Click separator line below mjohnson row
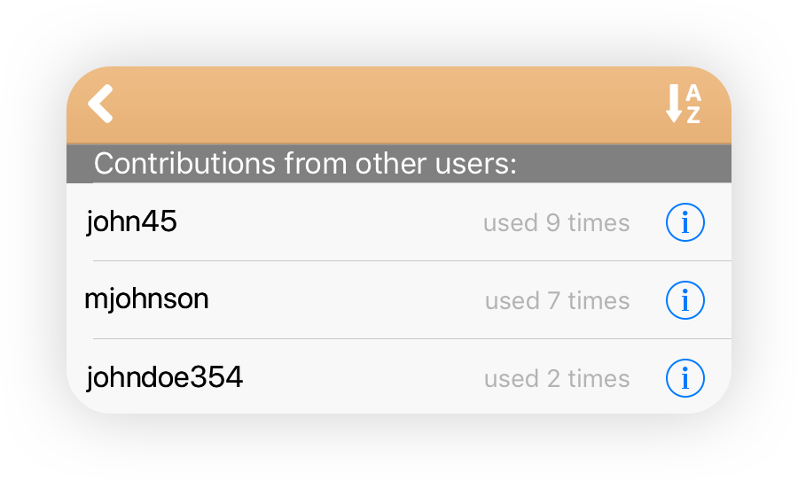 point(412,338)
